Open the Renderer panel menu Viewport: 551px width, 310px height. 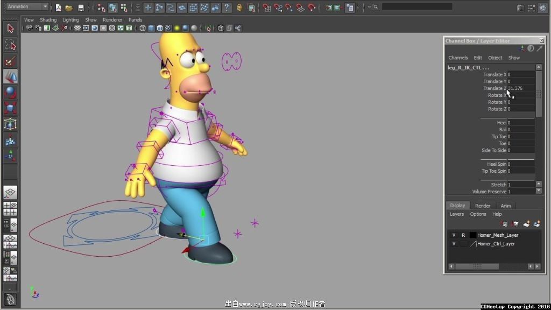[x=112, y=20]
